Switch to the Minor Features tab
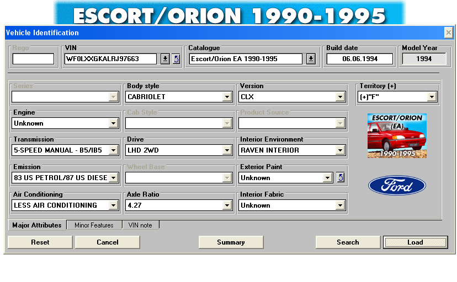 pyautogui.click(x=94, y=225)
